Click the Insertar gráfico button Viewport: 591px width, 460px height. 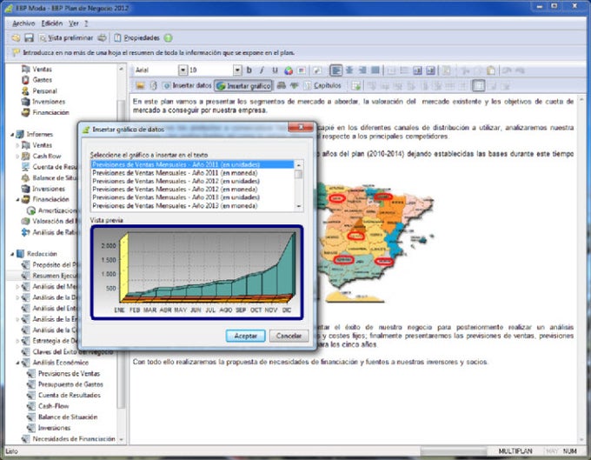243,86
